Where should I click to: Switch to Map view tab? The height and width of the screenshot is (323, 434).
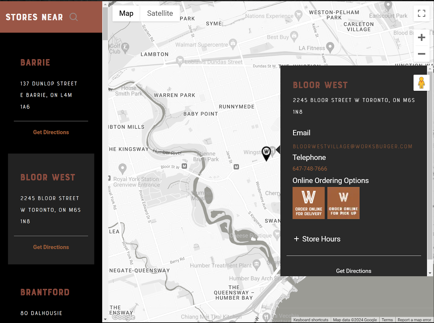click(x=126, y=13)
